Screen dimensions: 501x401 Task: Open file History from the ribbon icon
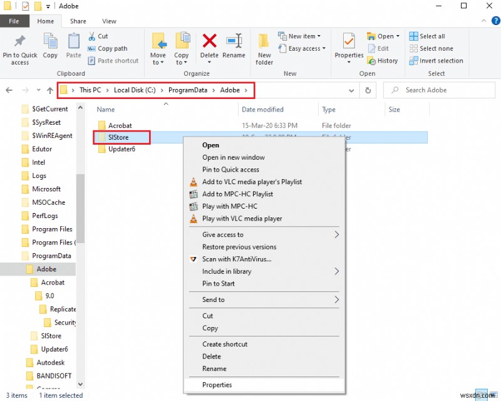pos(383,61)
